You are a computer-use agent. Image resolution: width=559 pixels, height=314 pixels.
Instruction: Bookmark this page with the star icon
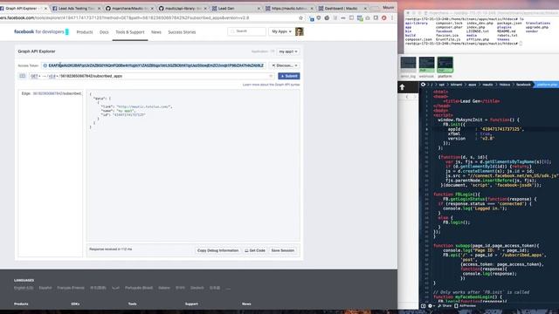coord(300,17)
